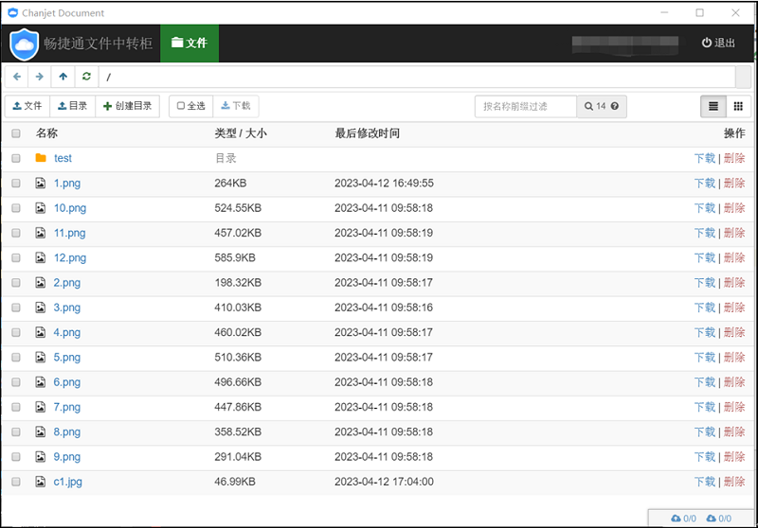The height and width of the screenshot is (528, 758).
Task: Switch to grid view layout
Action: (x=738, y=106)
